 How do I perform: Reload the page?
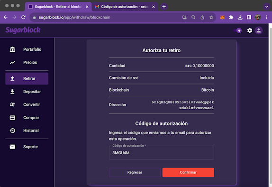(x=23, y=17)
